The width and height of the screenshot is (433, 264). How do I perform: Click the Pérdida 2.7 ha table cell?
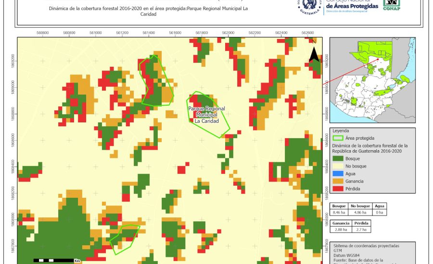point(361,230)
